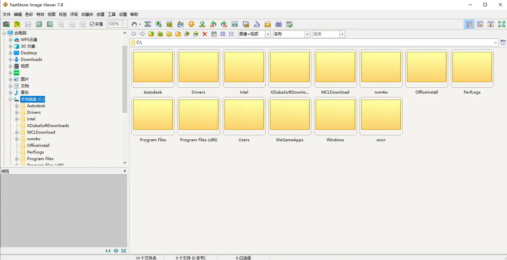Screen dimensions: 507x260
Task: Click the acquire from scanner camera icon
Action: [x=6, y=24]
